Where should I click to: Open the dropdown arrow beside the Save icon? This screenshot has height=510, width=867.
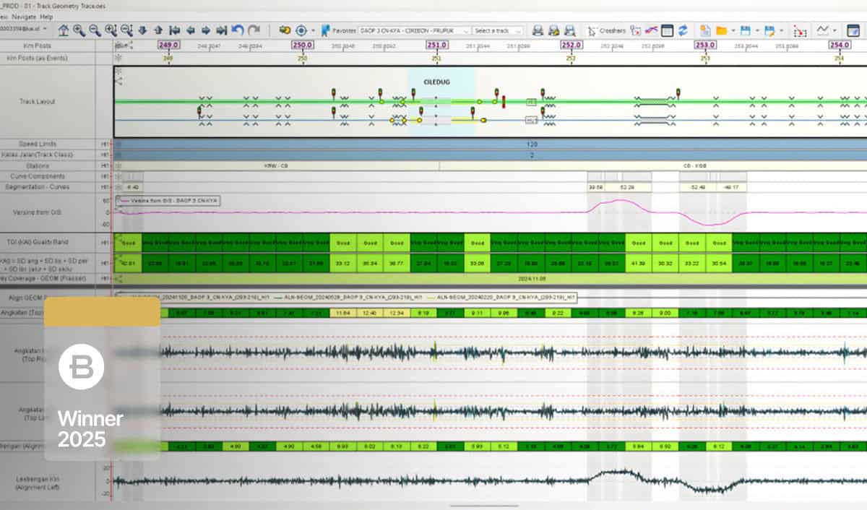pyautogui.click(x=757, y=30)
